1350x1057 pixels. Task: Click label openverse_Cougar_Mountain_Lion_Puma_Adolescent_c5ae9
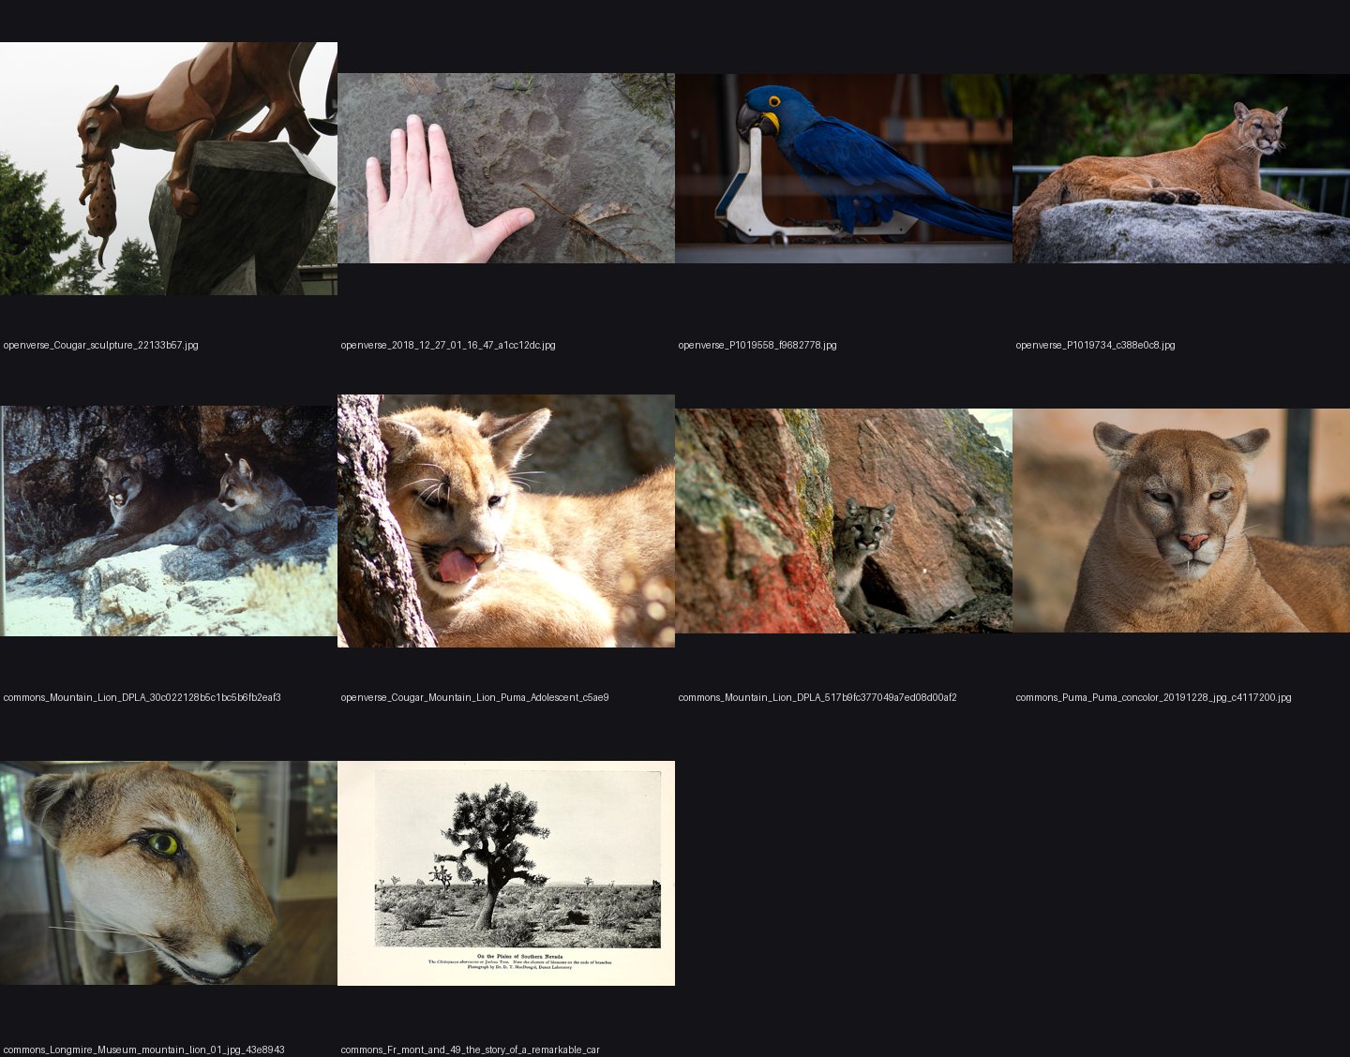pos(474,697)
